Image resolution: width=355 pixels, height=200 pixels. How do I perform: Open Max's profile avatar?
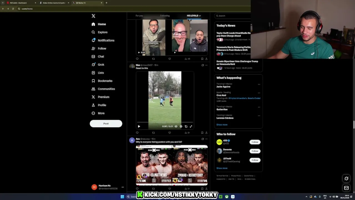coord(132,66)
